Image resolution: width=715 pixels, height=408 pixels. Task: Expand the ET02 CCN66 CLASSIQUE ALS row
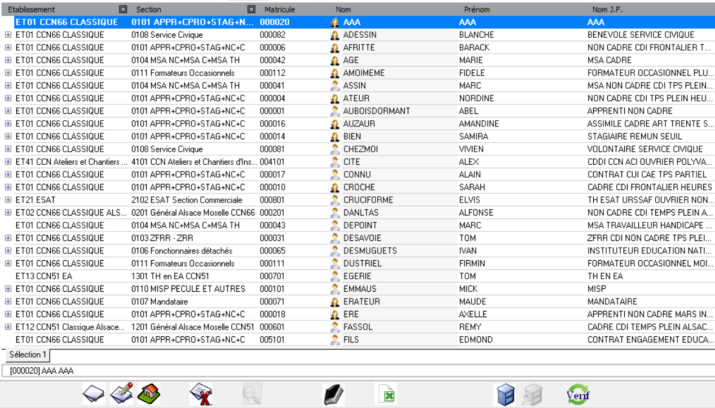click(8, 213)
